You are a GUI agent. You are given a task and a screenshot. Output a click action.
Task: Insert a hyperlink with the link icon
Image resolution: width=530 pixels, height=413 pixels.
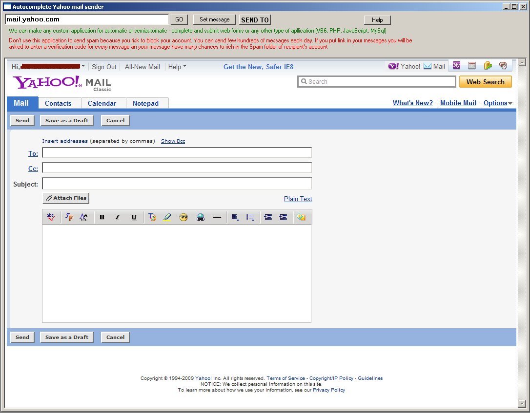(201, 217)
